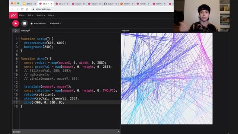
Task: Click the 'Well paint' sketch name
Action: 54,23
